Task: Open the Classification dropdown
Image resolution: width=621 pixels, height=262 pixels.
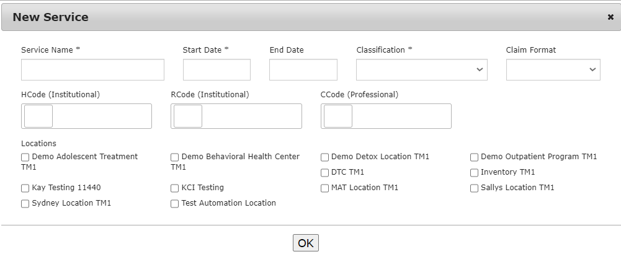Action: [421, 70]
